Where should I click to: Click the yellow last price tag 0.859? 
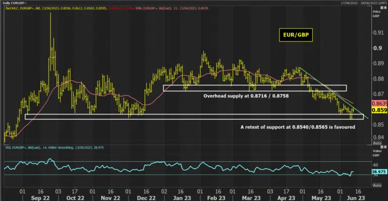[x=379, y=110]
